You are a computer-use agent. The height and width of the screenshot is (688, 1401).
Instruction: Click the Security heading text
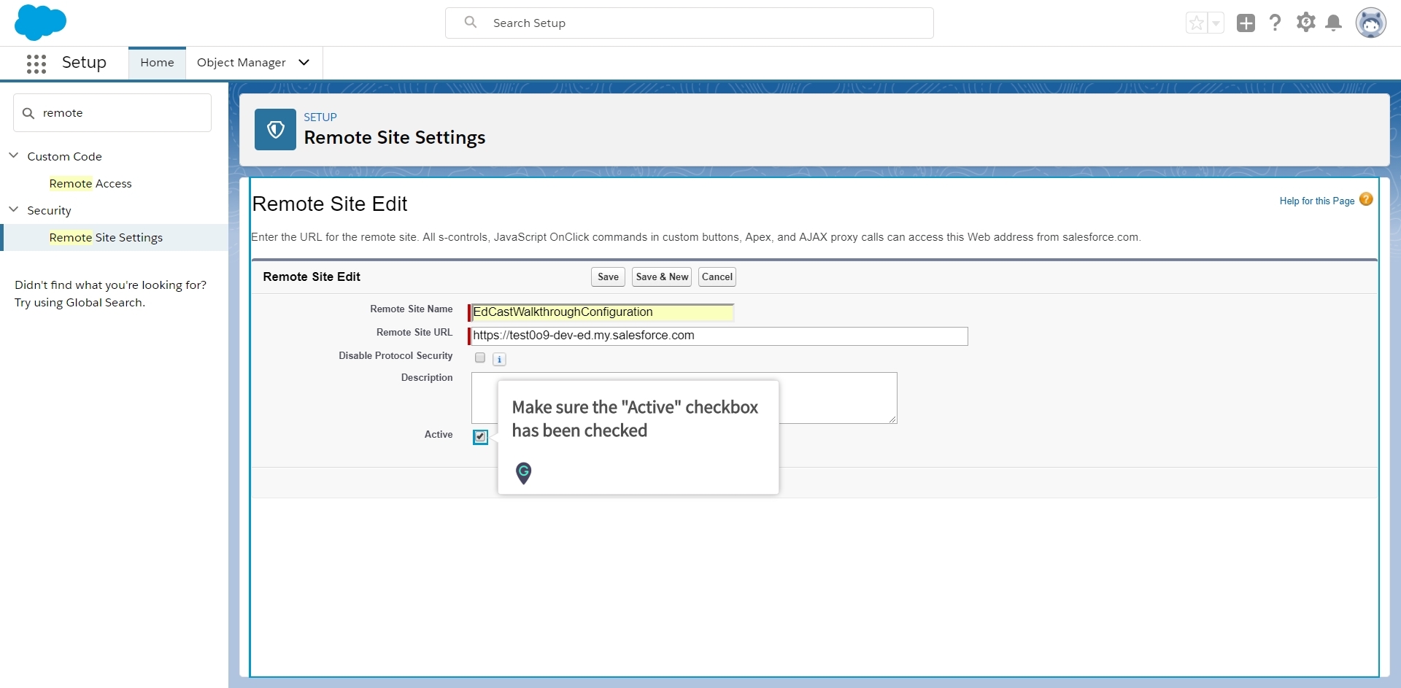(49, 210)
